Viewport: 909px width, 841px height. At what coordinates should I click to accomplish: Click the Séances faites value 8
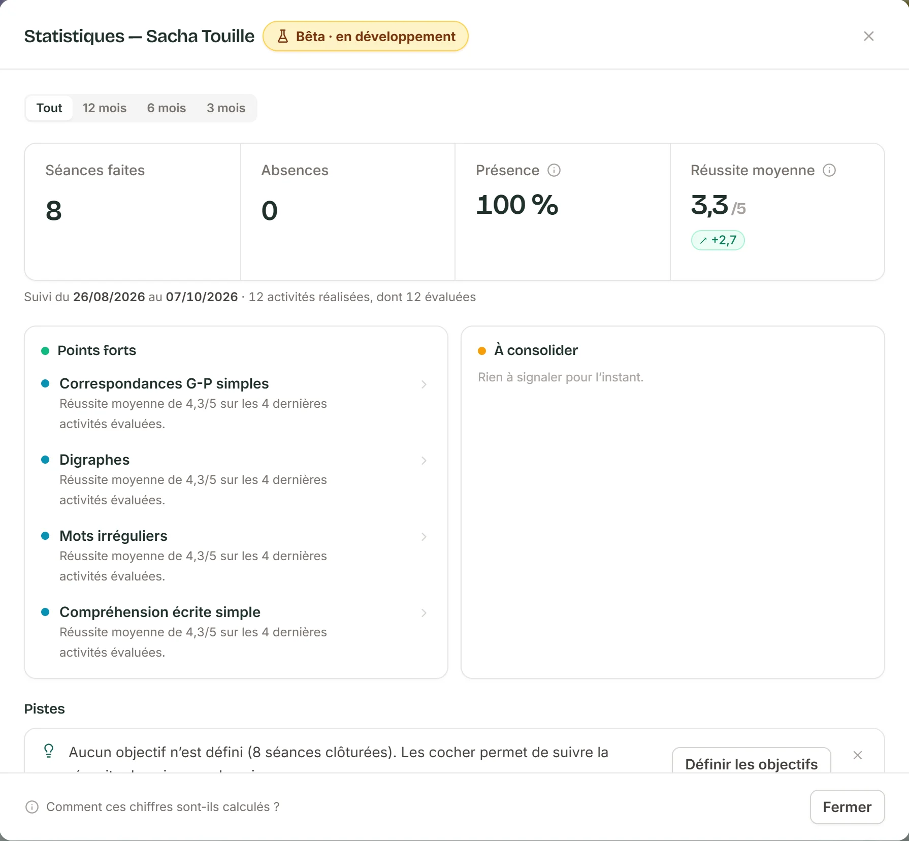tap(54, 211)
